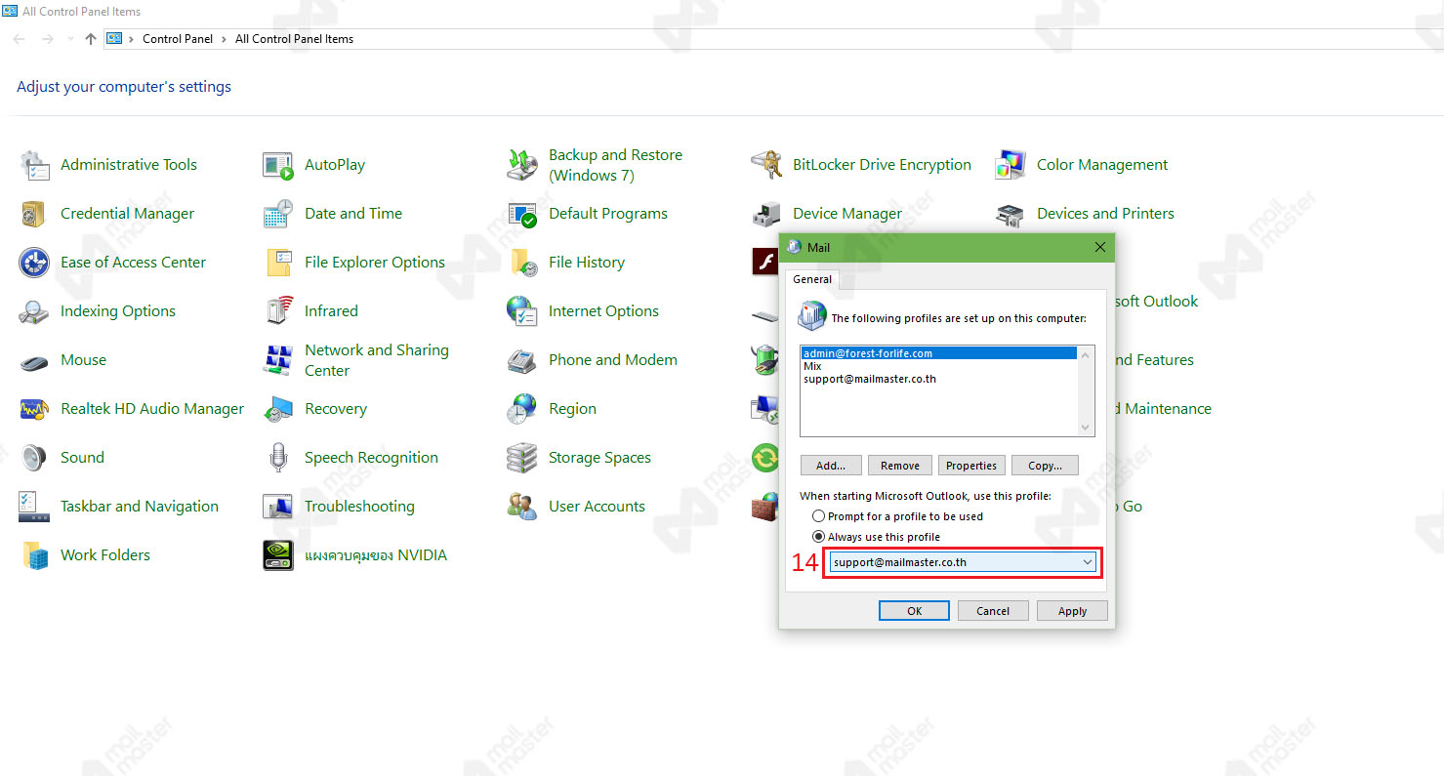The image size is (1444, 776).
Task: Select 'Always use this profile' radio
Action: [x=819, y=537]
